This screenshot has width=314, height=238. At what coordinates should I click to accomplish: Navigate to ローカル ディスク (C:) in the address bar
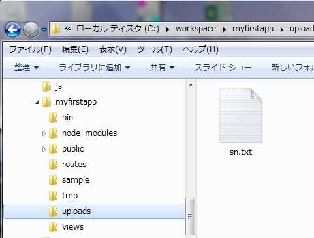118,29
